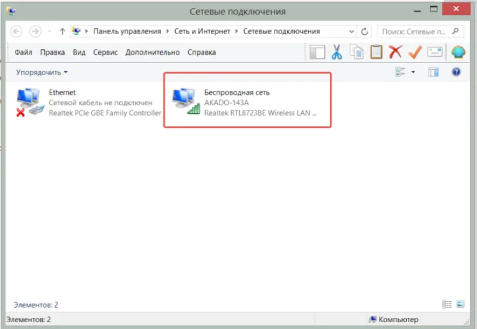The width and height of the screenshot is (477, 329).
Task: Expand root breadcrumb arrow before Панель управления
Action: (87, 31)
